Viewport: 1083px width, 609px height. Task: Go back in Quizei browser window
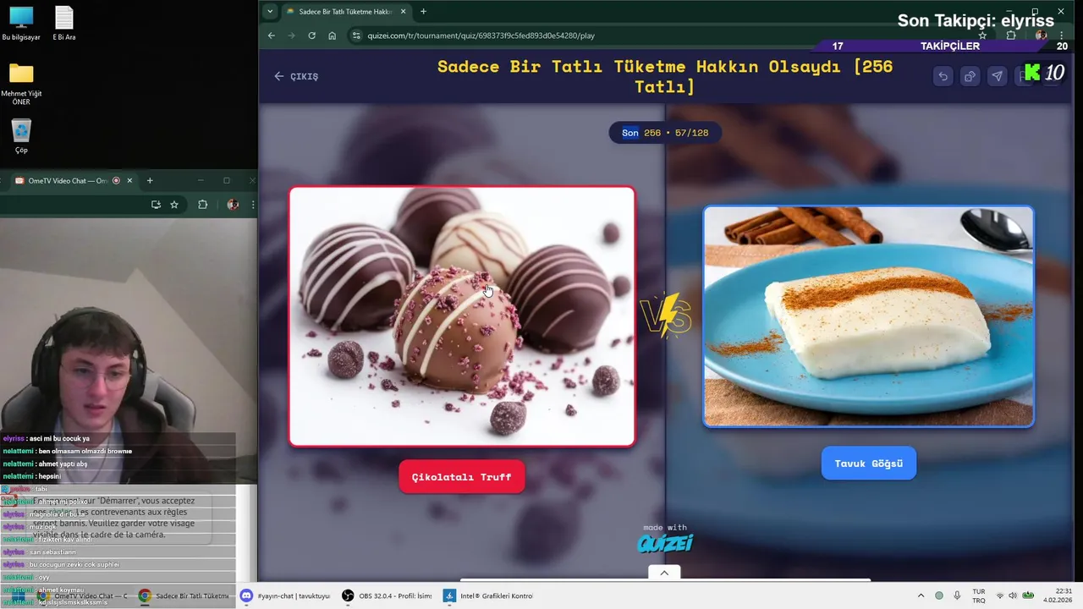pos(271,36)
